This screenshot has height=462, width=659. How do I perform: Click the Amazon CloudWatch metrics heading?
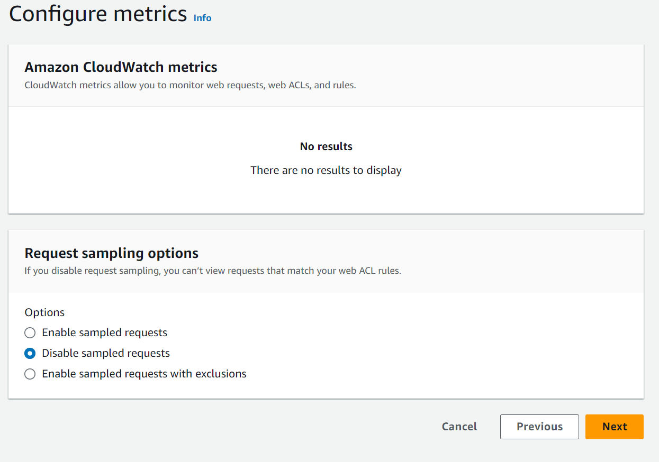point(121,67)
